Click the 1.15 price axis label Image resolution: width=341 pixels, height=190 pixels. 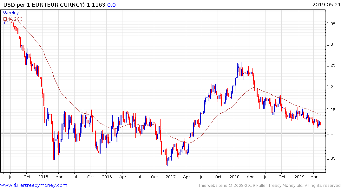click(331, 110)
